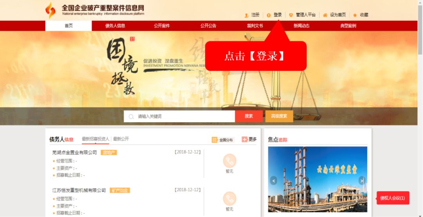The width and height of the screenshot is (423, 217).
Task: Open the 债权人会议(1) floating button
Action: pyautogui.click(x=393, y=198)
